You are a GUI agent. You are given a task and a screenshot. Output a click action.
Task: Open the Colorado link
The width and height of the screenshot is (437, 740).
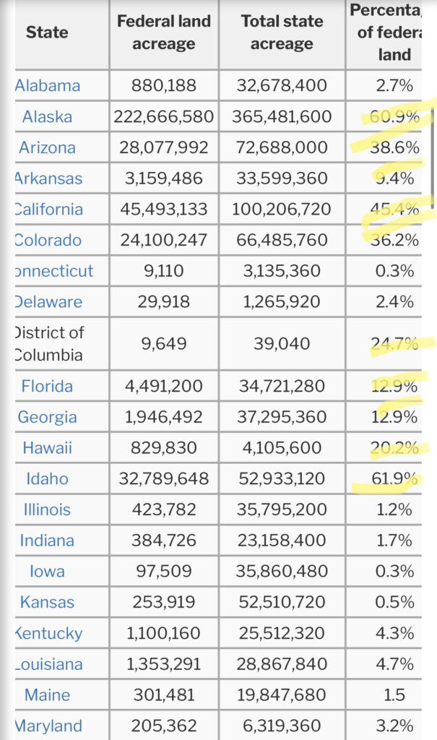pos(48,241)
